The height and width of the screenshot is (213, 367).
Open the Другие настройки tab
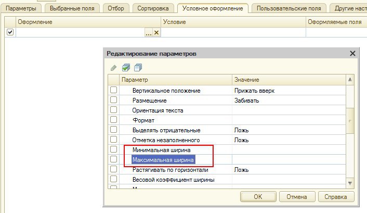[x=349, y=8]
